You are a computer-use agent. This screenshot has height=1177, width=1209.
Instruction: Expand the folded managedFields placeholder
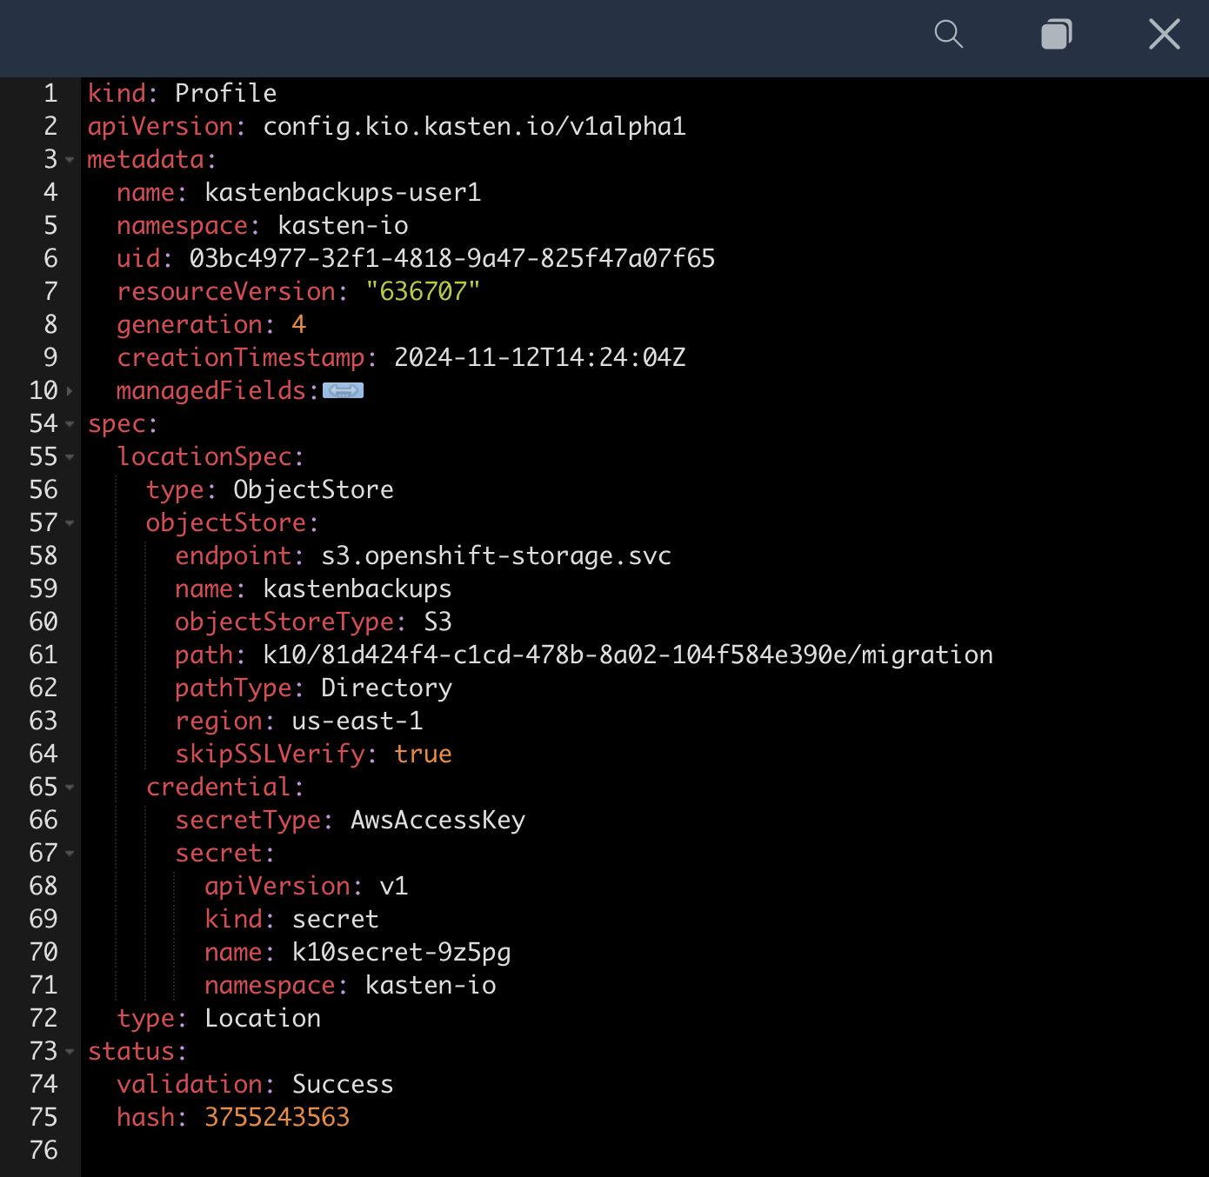[343, 391]
